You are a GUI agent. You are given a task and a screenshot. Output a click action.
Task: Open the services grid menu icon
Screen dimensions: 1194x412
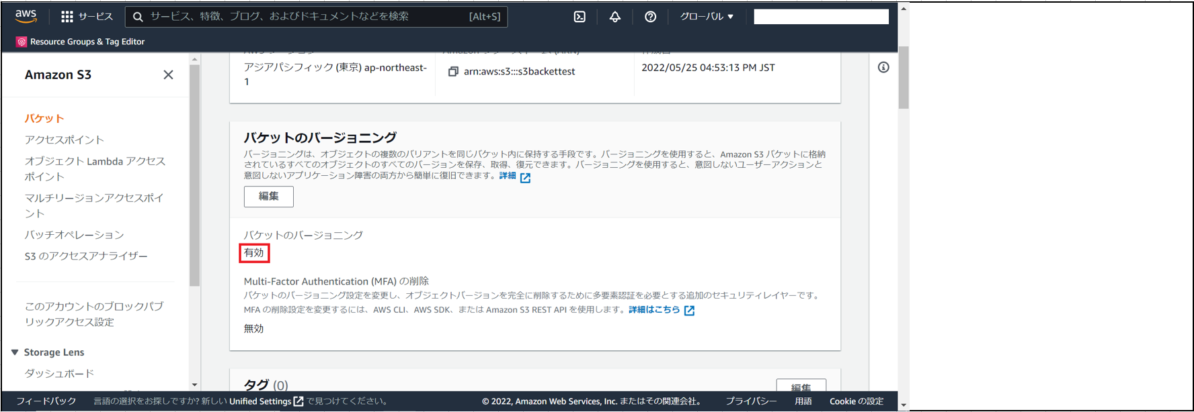[67, 17]
